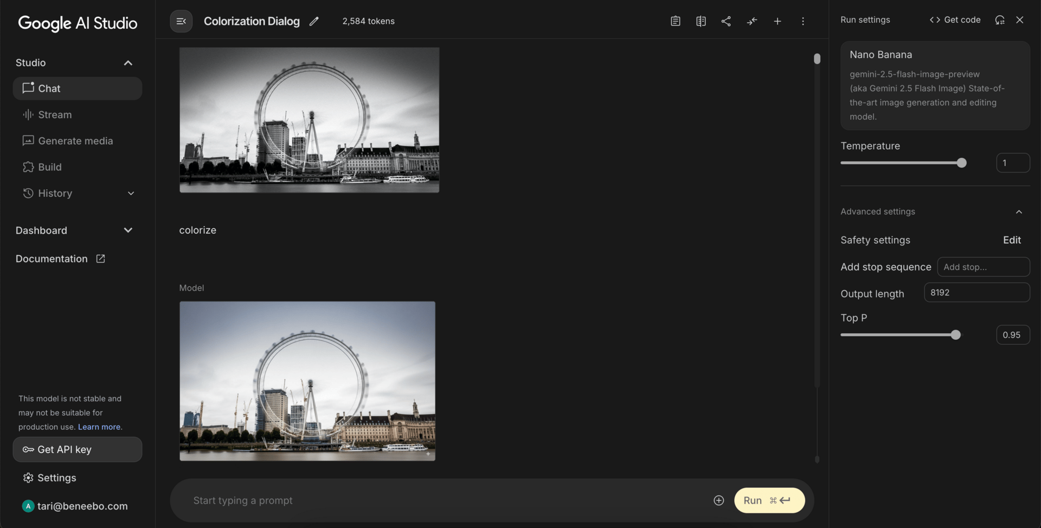The image size is (1041, 528).
Task: Close the Run settings panel
Action: click(1020, 20)
